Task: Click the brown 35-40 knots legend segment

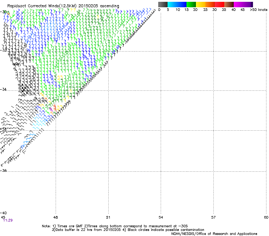Action: click(229, 4)
